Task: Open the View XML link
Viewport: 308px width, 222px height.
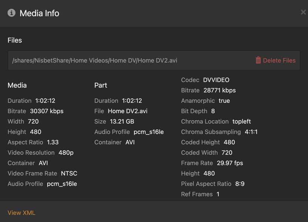Action: [x=21, y=213]
